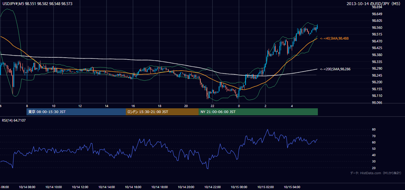Click price axis value 98.155

(x=377, y=89)
